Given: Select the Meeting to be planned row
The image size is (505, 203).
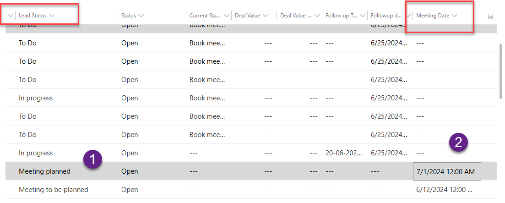Looking at the screenshot, I should 53,190.
